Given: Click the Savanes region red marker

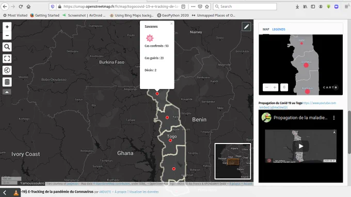Looking at the screenshot, I should pos(157,94).
